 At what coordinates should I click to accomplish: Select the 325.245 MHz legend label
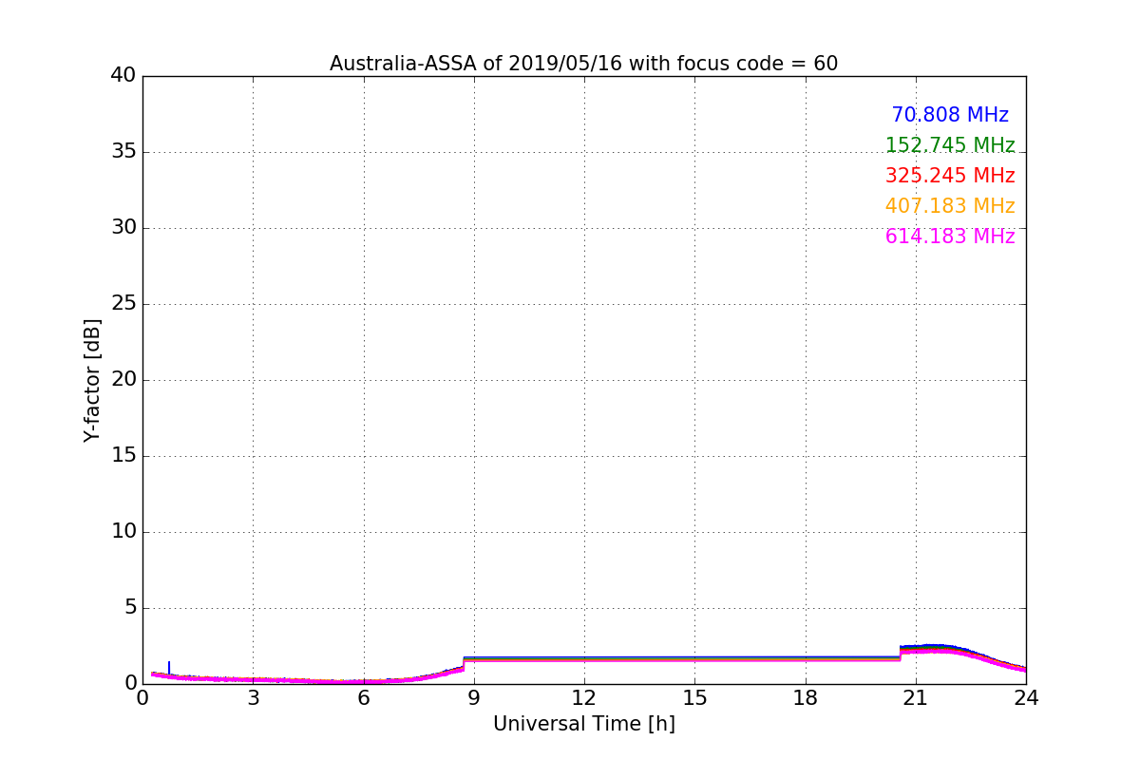(x=950, y=176)
